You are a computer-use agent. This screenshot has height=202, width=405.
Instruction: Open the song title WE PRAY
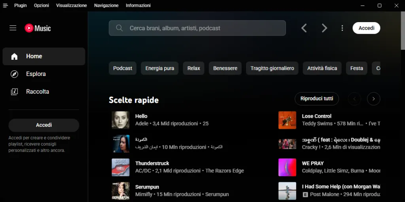tap(312, 163)
